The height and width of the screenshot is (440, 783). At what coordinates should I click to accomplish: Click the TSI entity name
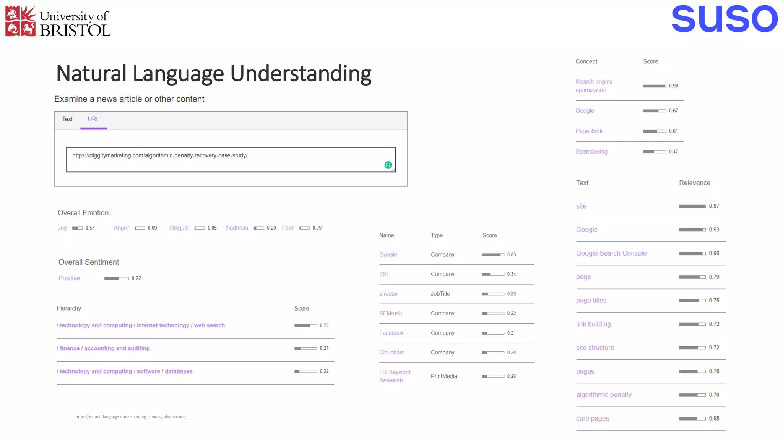[x=383, y=274]
